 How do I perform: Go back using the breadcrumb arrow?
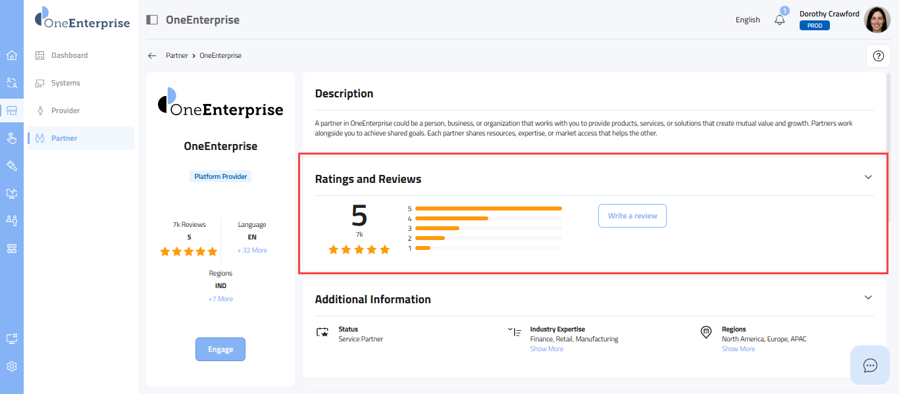[152, 56]
